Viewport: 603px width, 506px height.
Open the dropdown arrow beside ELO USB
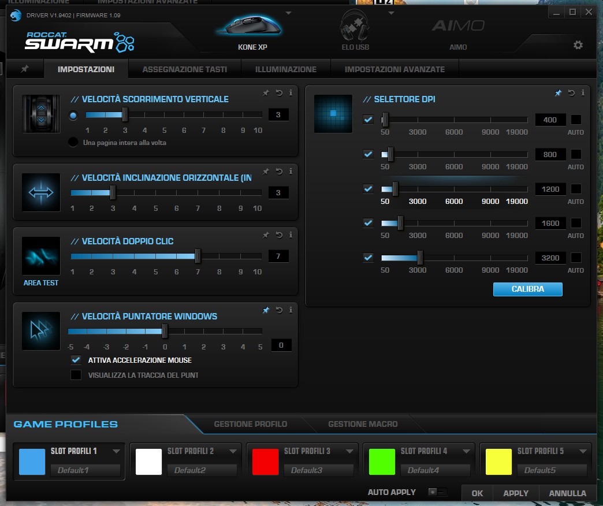tap(391, 13)
